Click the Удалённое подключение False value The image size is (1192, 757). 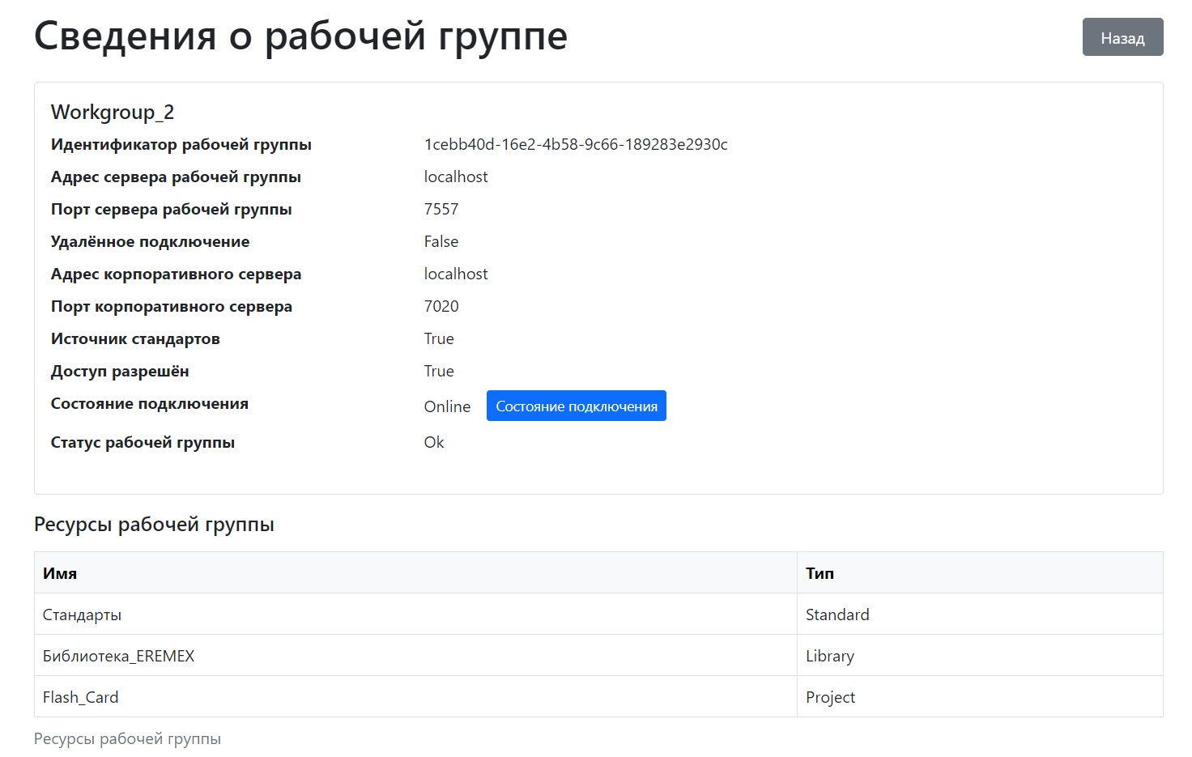[x=440, y=241]
